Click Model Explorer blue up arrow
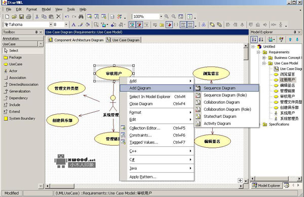The height and width of the screenshot is (197, 304). click(x=290, y=40)
